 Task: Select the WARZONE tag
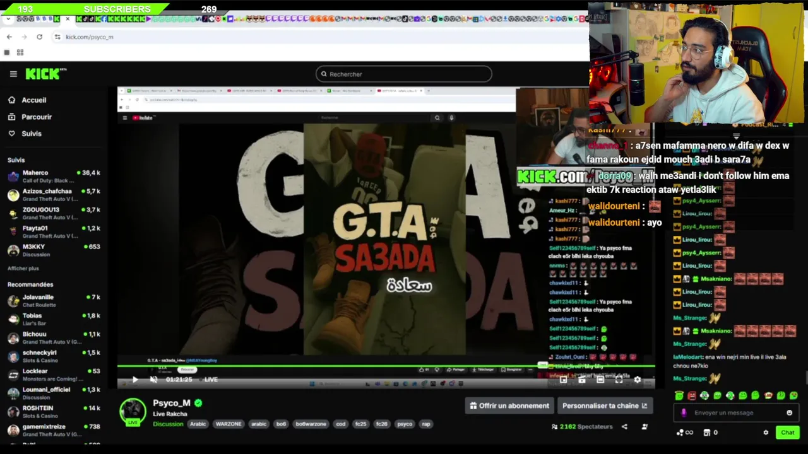pos(229,424)
